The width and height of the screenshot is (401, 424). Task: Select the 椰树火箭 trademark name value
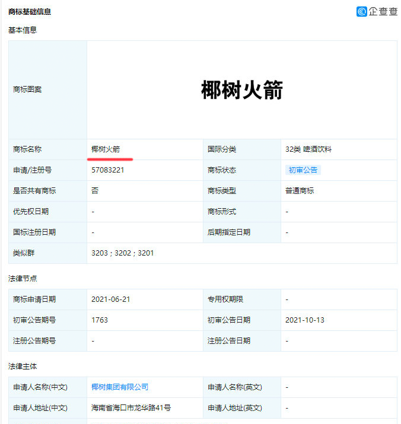[x=106, y=149]
